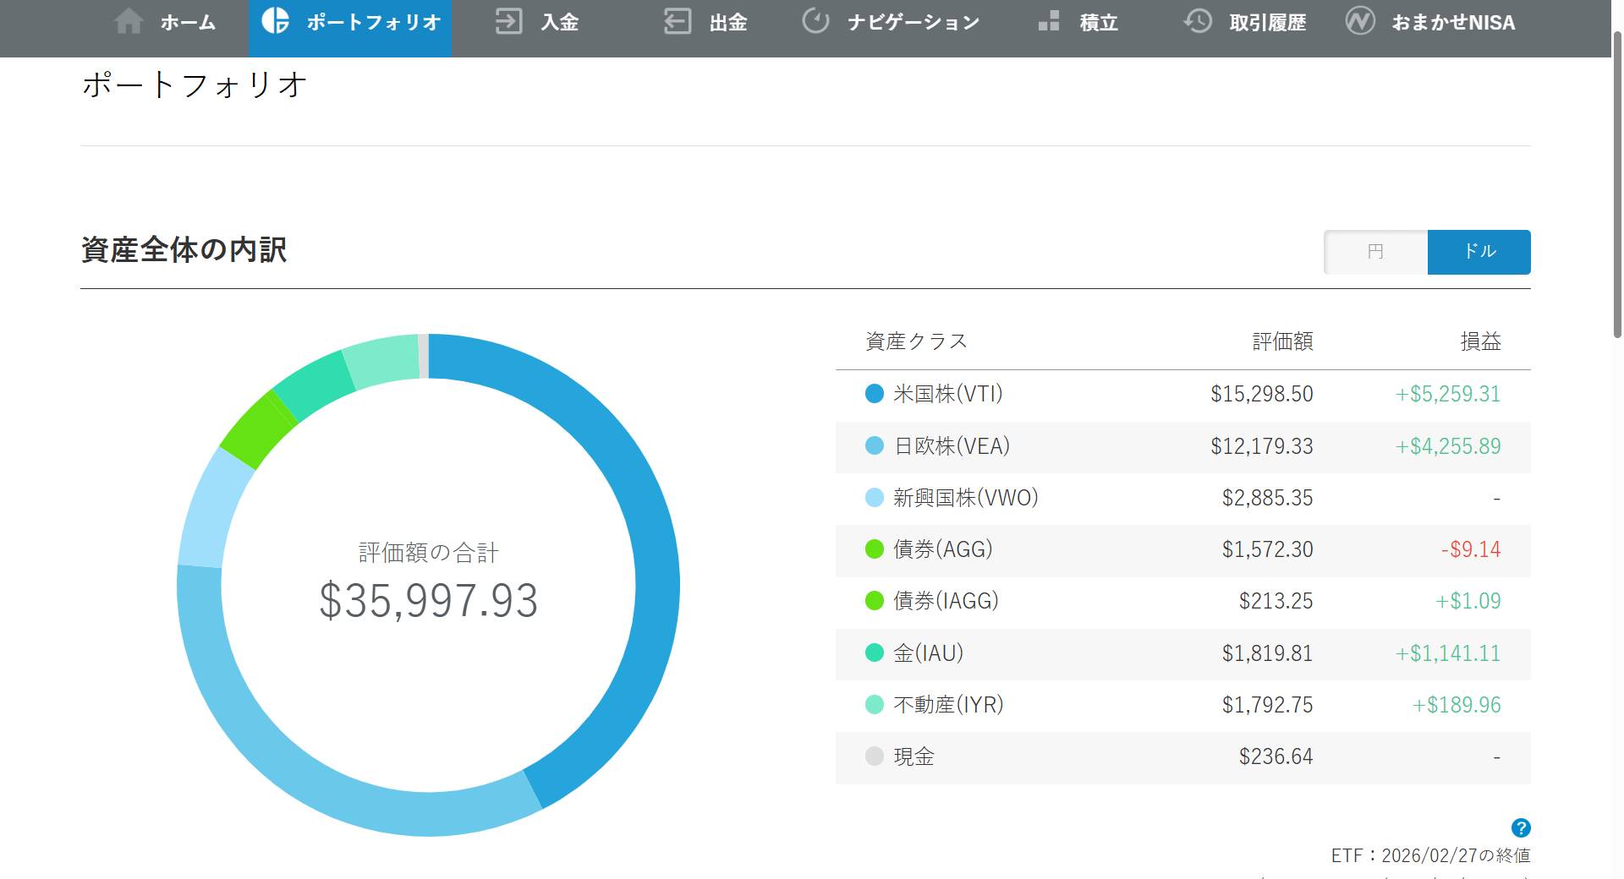Keep currency display set to ドル

point(1479,251)
